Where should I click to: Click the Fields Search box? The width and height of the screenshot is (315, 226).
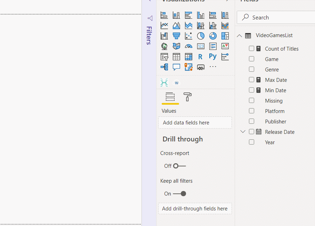pyautogui.click(x=276, y=17)
